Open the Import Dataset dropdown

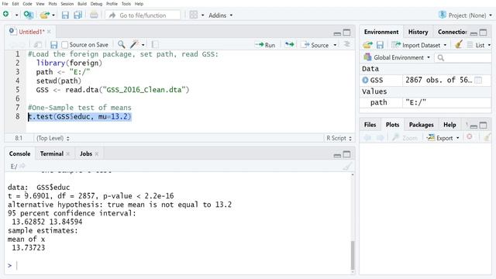(x=418, y=45)
